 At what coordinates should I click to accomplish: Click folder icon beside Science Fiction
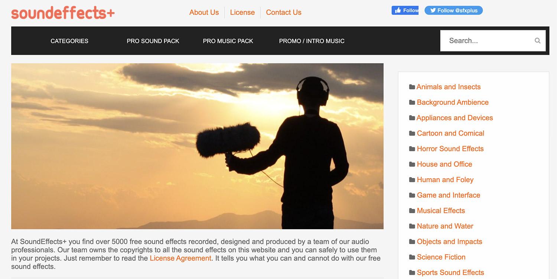tap(412, 257)
